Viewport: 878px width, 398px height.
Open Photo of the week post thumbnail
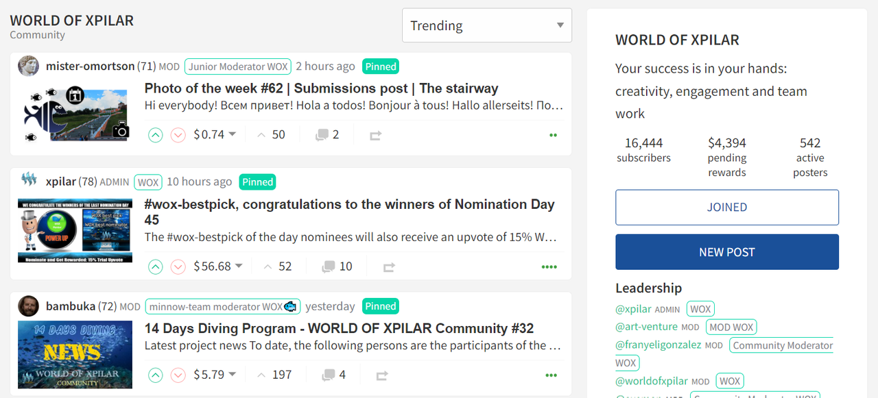pos(76,114)
